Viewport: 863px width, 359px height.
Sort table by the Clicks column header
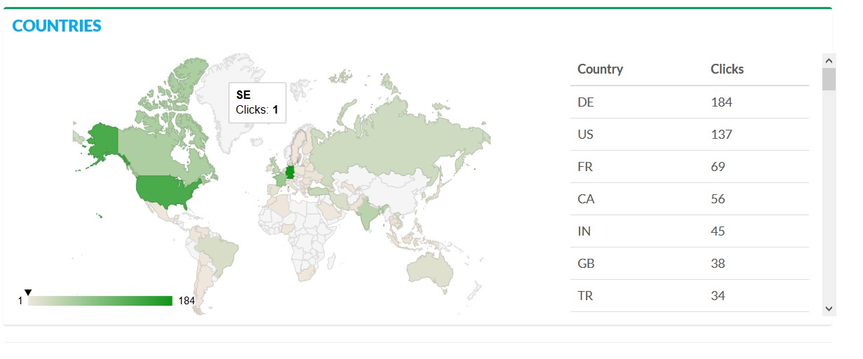pyautogui.click(x=727, y=69)
